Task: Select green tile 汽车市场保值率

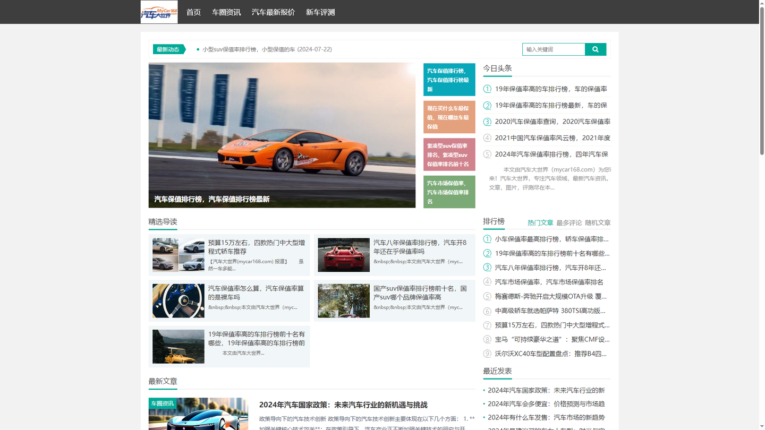Action: pos(449,192)
